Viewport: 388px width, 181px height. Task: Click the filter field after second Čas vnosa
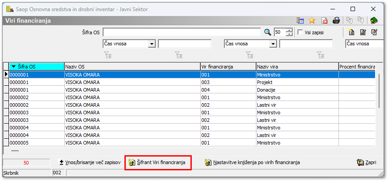click(306, 44)
